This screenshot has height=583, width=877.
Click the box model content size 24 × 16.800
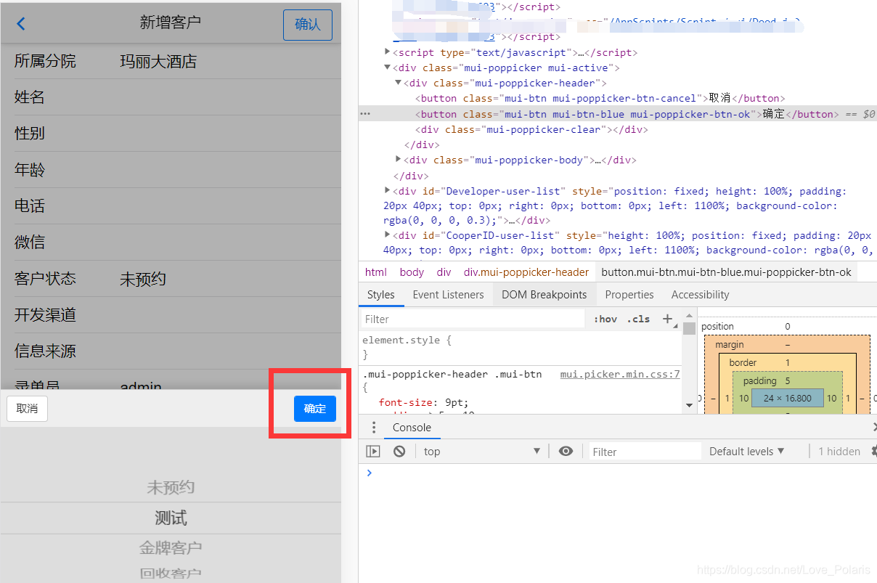click(787, 398)
